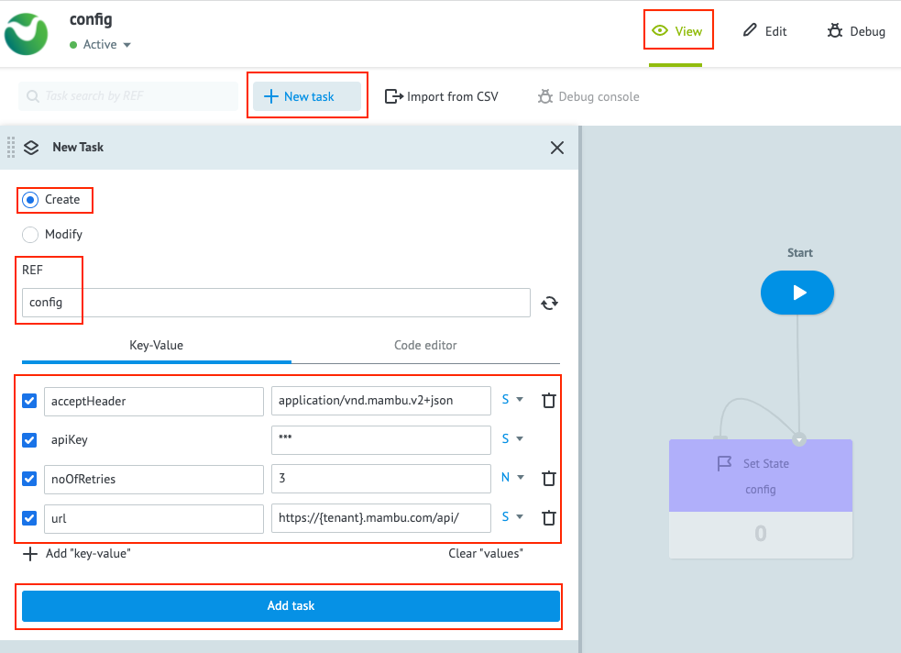Select the Modify radio button
The image size is (901, 653).
pos(30,235)
